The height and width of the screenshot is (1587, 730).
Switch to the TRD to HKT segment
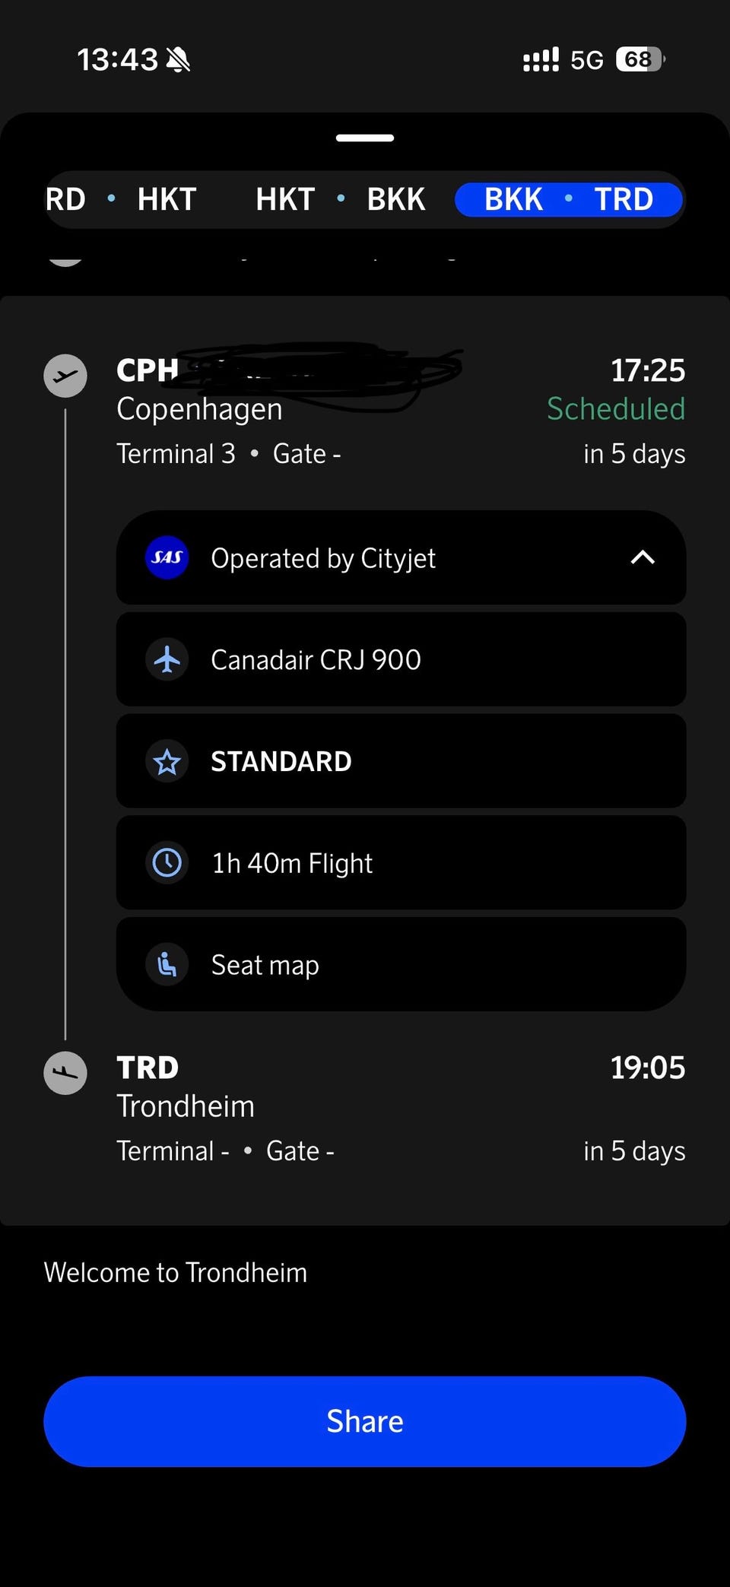click(120, 199)
